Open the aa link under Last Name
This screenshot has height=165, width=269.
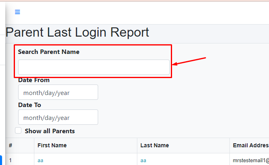tap(143, 161)
